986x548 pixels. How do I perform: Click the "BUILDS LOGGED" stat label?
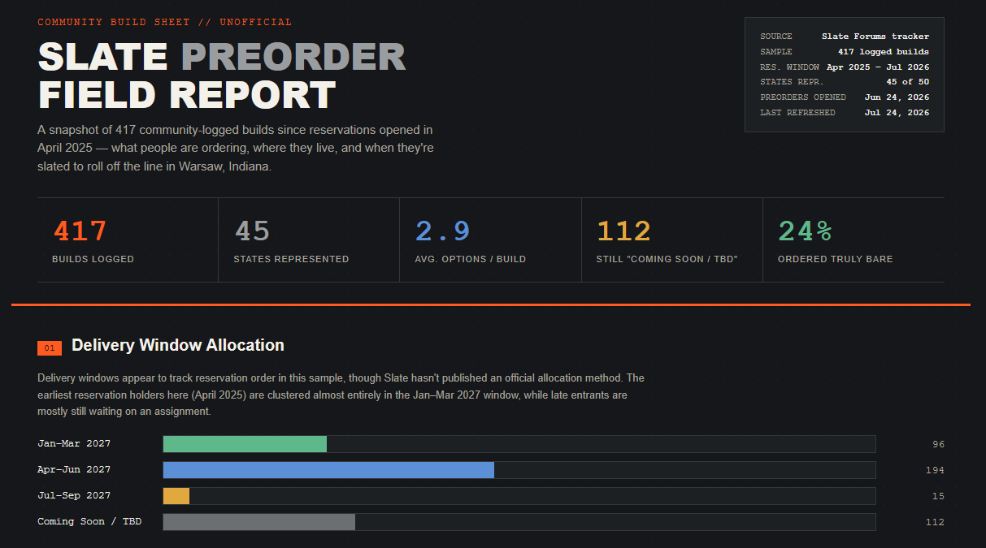coord(93,259)
